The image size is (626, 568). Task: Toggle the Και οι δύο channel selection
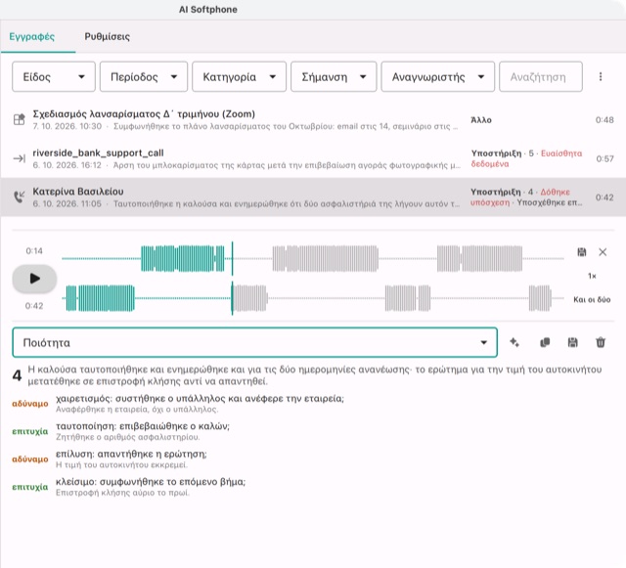(x=592, y=299)
